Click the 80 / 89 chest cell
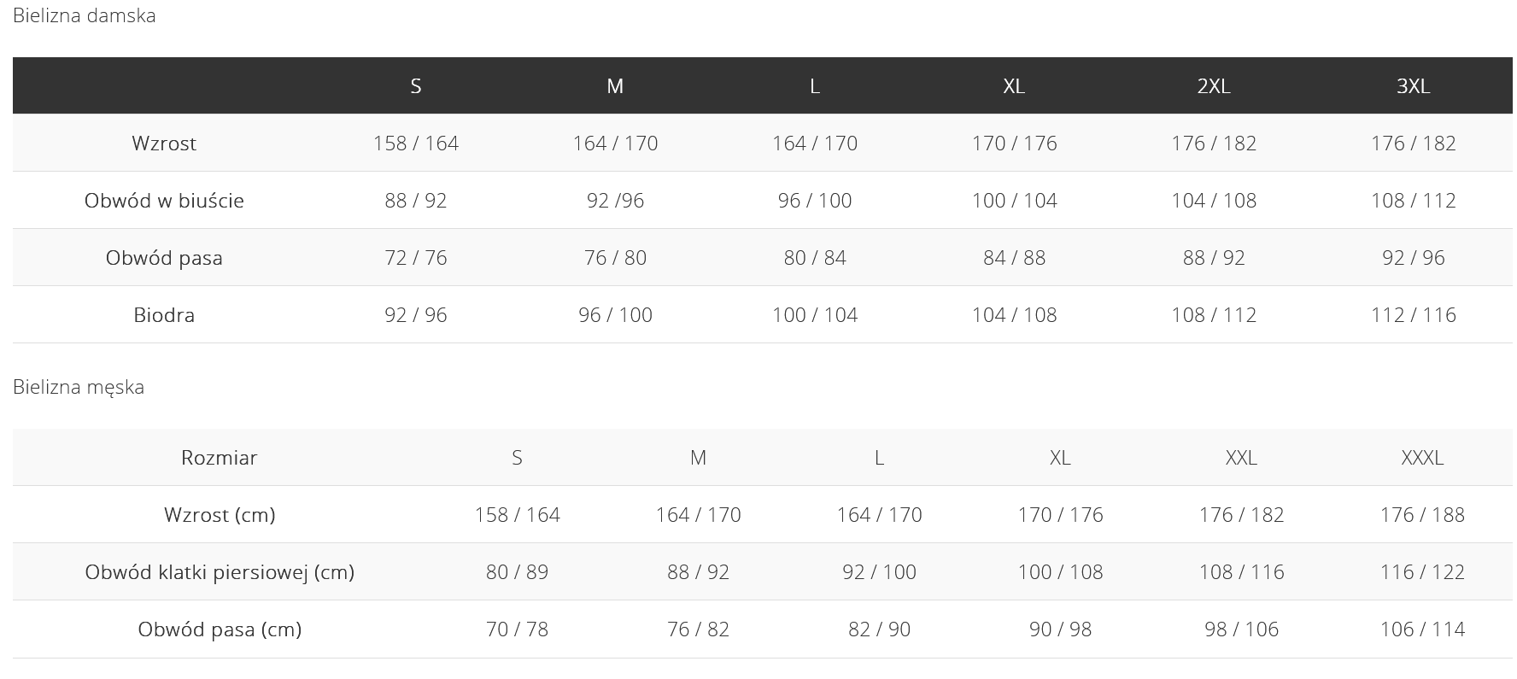Viewport: 1517px width, 679px height. pyautogui.click(x=517, y=572)
